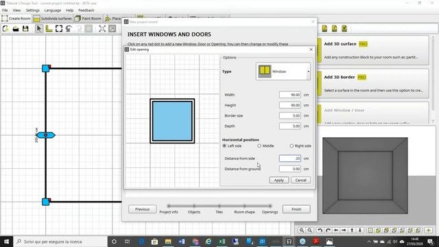Close the Edit opening dialog
The height and width of the screenshot is (247, 439).
tap(311, 49)
